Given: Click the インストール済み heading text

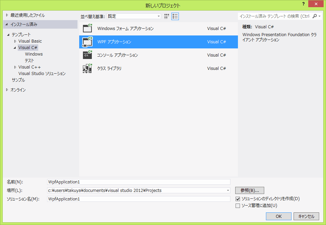Looking at the screenshot, I should [x=24, y=25].
